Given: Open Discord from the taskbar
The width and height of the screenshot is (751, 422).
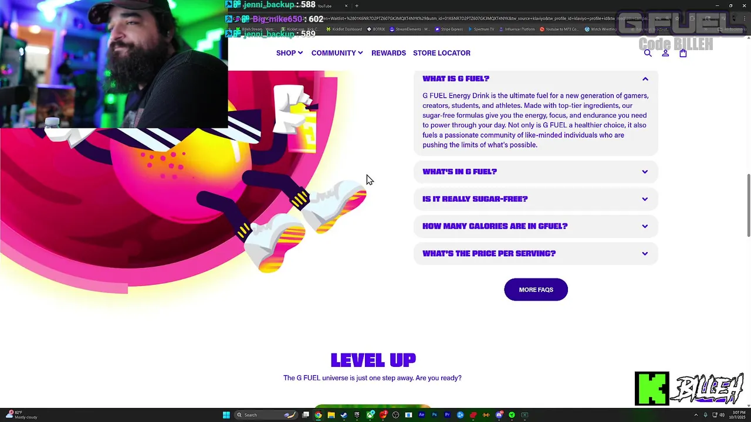Looking at the screenshot, I should click(x=499, y=415).
